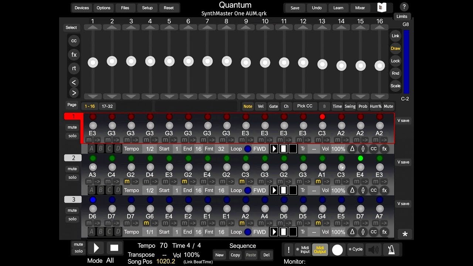Toggle the speaker audio icon
This screenshot has height=266, width=473.
(373, 250)
